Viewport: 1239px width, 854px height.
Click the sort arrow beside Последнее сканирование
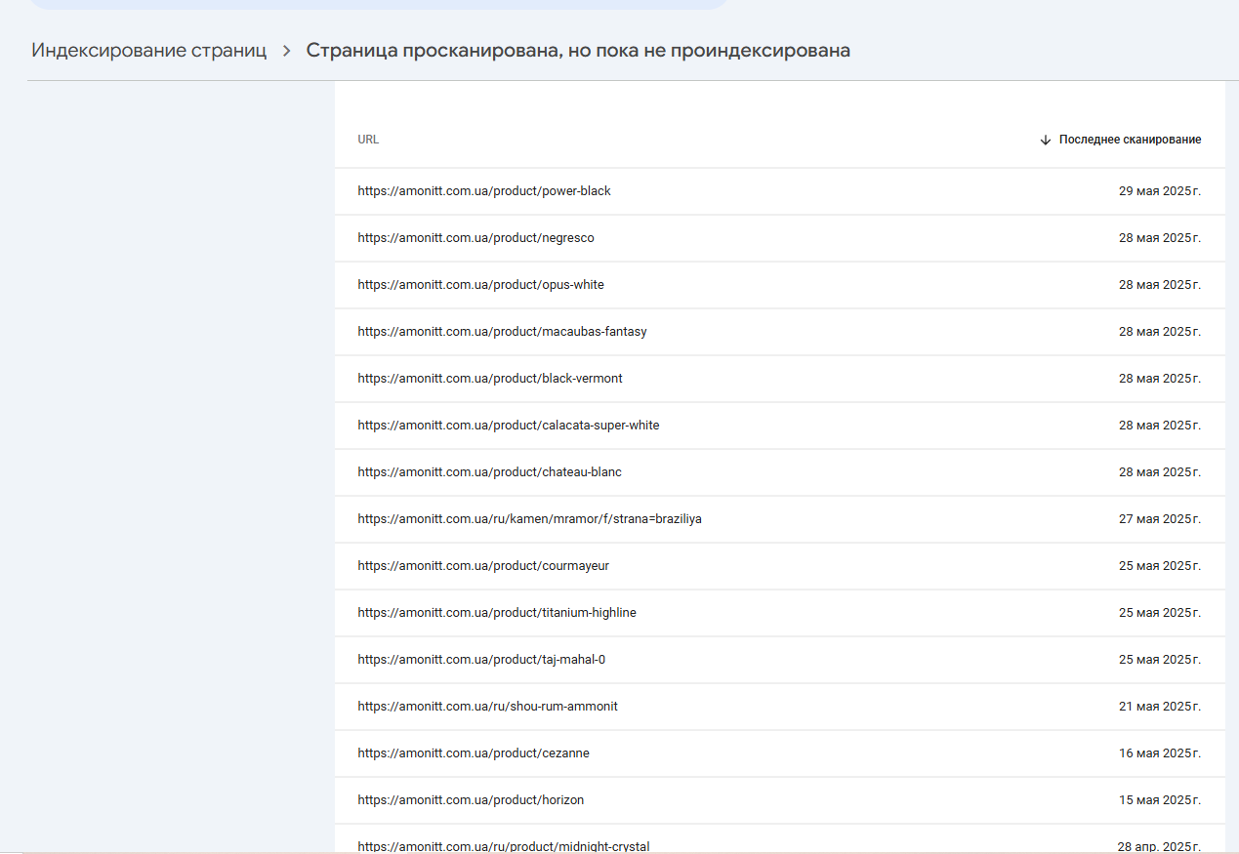pyautogui.click(x=1046, y=140)
